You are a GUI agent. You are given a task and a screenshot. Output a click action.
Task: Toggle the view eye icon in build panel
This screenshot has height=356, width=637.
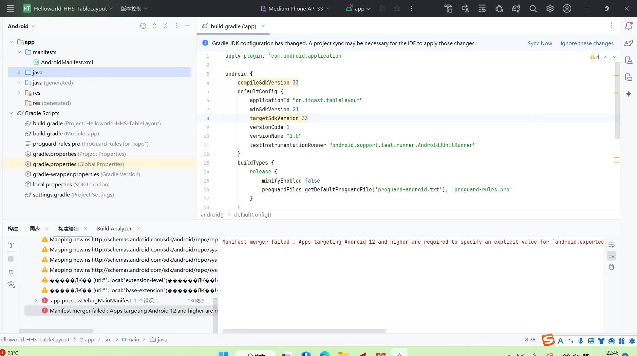pos(11,284)
